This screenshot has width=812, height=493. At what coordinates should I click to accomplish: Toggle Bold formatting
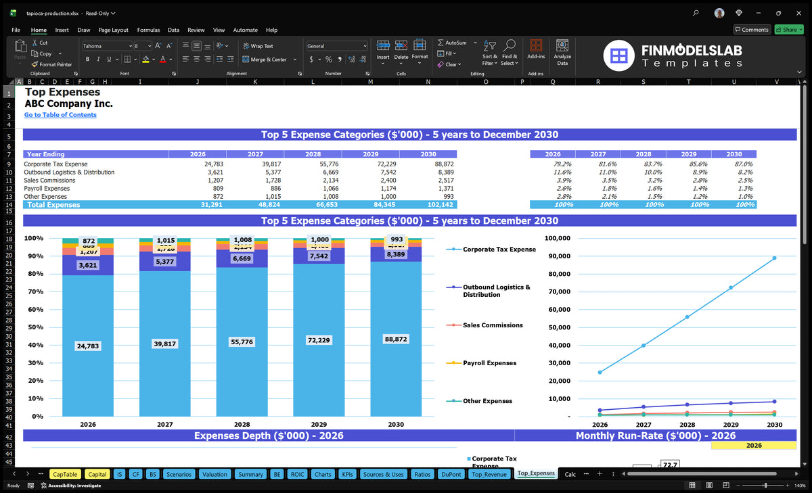[x=88, y=60]
